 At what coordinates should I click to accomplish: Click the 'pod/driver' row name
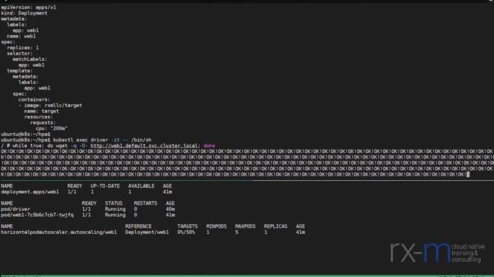[15, 209]
